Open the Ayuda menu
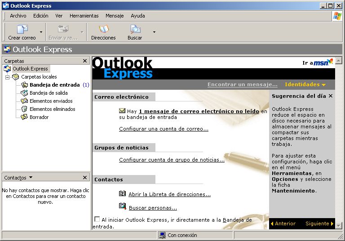This screenshot has height=241, width=345. point(138,16)
